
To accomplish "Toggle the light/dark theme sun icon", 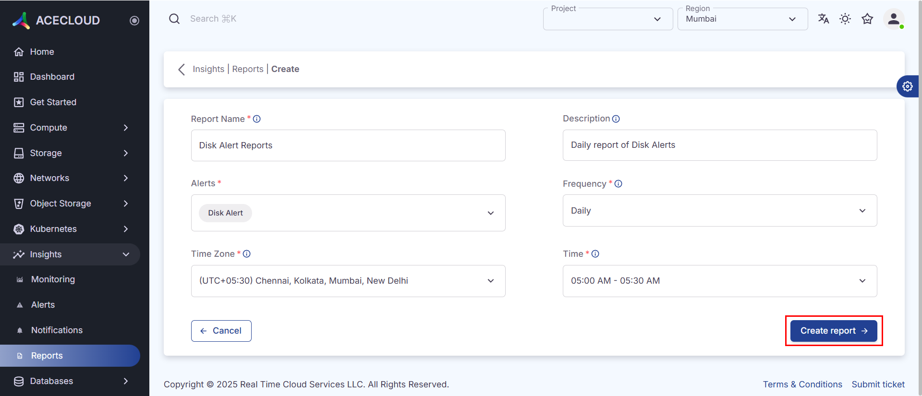I will click(845, 19).
